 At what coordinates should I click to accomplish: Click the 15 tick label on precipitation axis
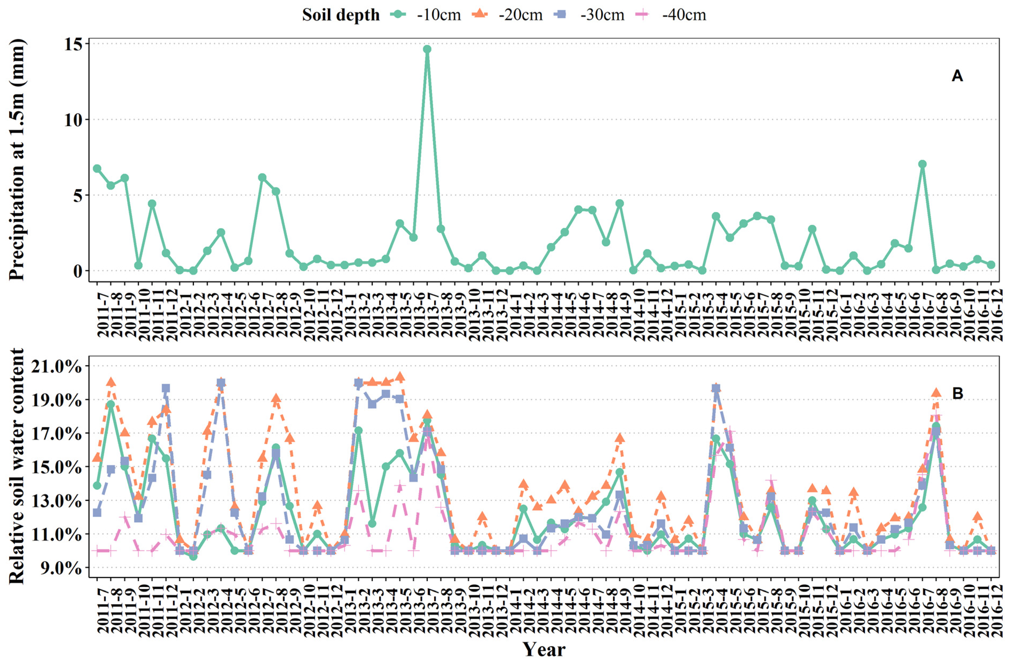(73, 44)
